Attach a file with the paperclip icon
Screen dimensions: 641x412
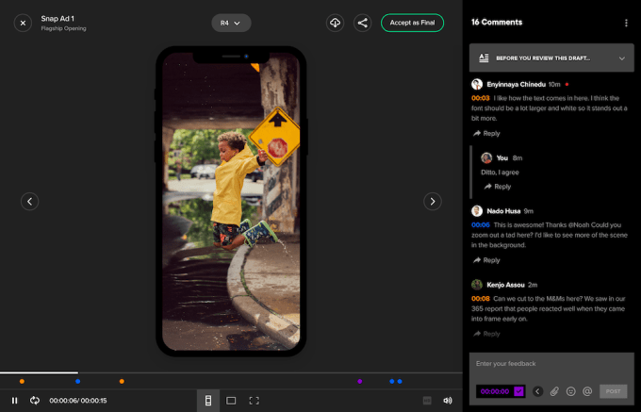coord(554,391)
